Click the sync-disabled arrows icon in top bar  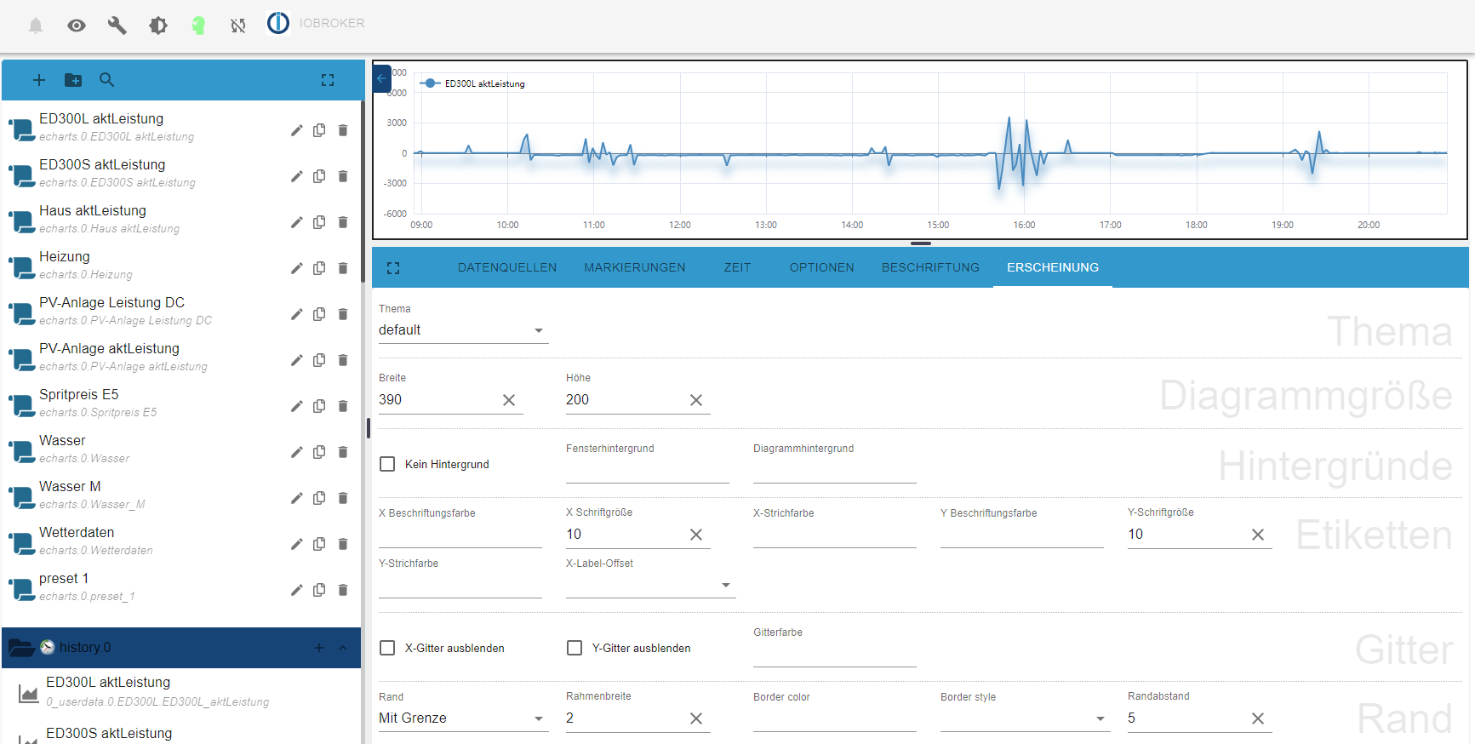pyautogui.click(x=238, y=26)
